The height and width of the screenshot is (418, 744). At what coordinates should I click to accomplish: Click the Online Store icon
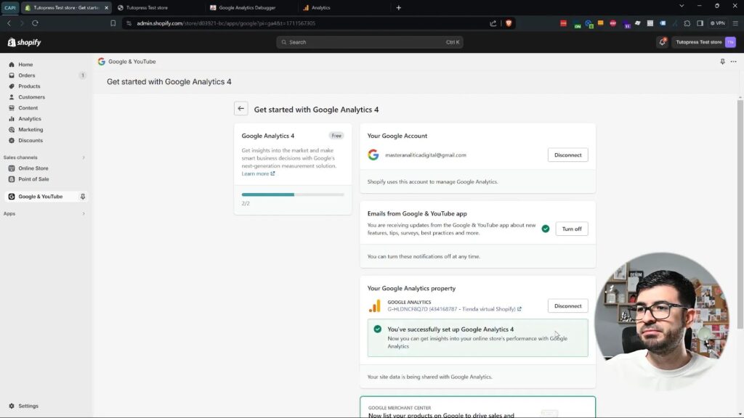[12, 168]
